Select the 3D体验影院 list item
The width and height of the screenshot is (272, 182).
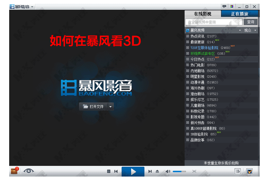pyautogui.click(x=221, y=134)
